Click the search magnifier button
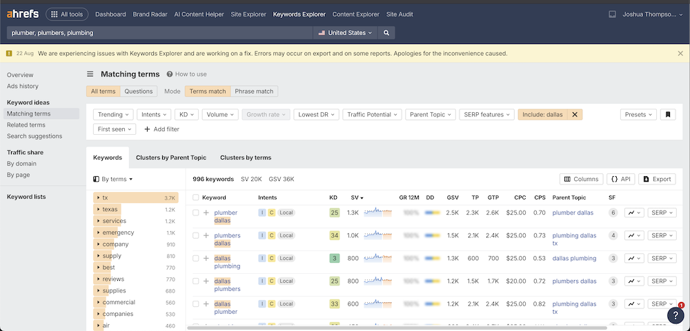 [386, 32]
